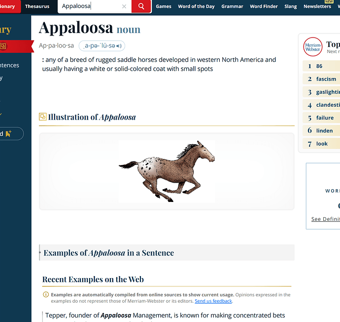Image resolution: width=340 pixels, height=322 pixels.
Task: Open top lookup linden
Action: pyautogui.click(x=321, y=130)
